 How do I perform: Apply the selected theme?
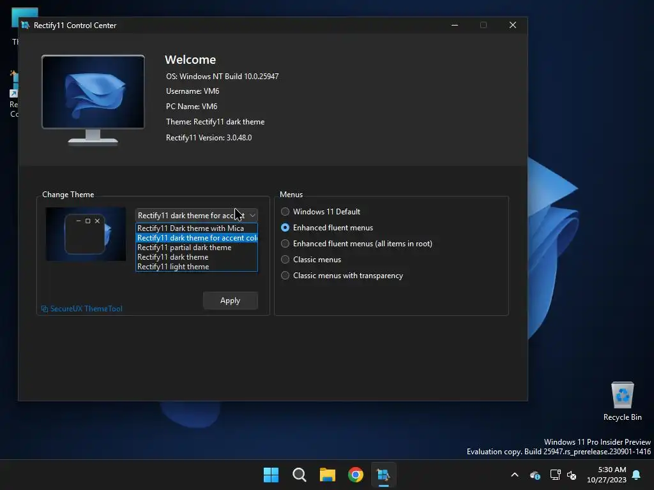point(230,301)
